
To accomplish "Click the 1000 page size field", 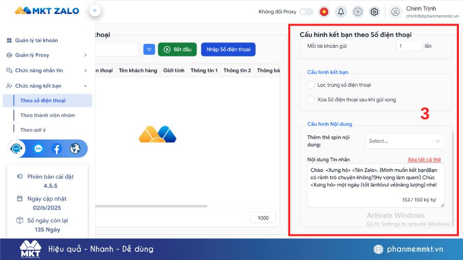I will click(x=263, y=218).
